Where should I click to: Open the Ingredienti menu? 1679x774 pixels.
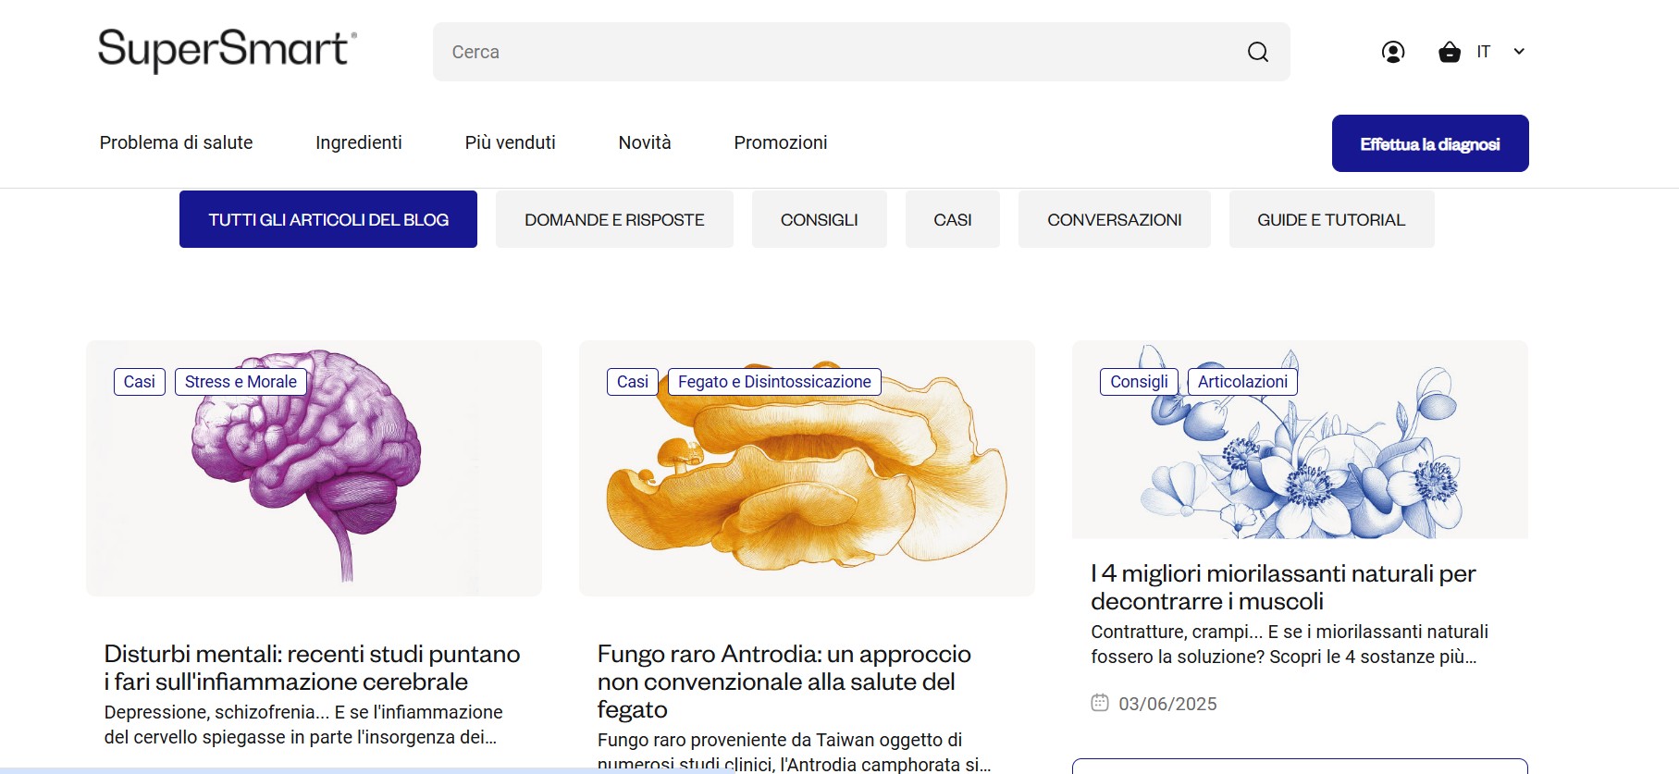point(358,142)
